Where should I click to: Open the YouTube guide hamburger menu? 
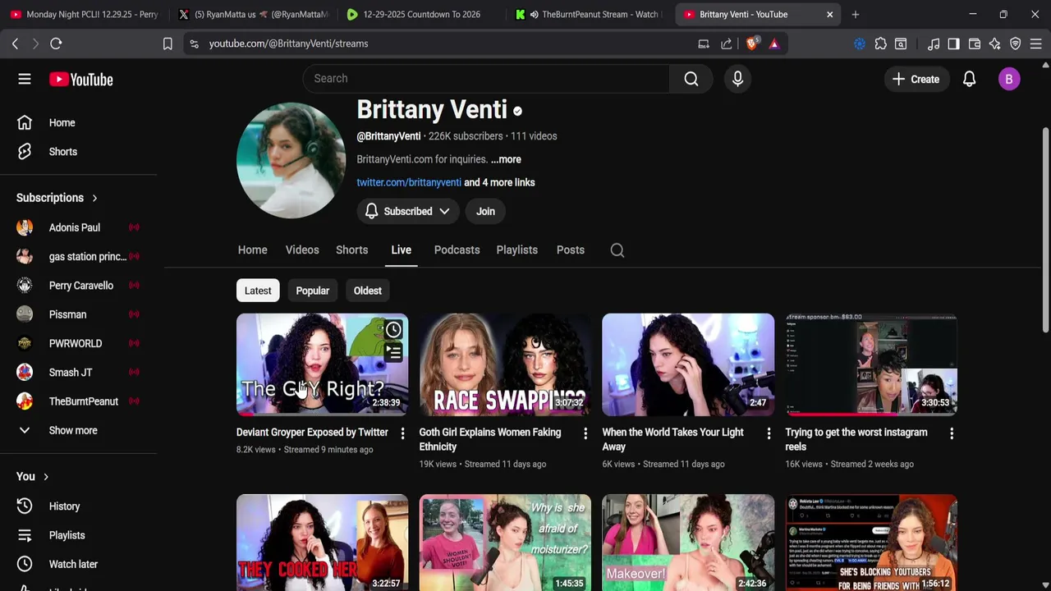[x=25, y=80]
